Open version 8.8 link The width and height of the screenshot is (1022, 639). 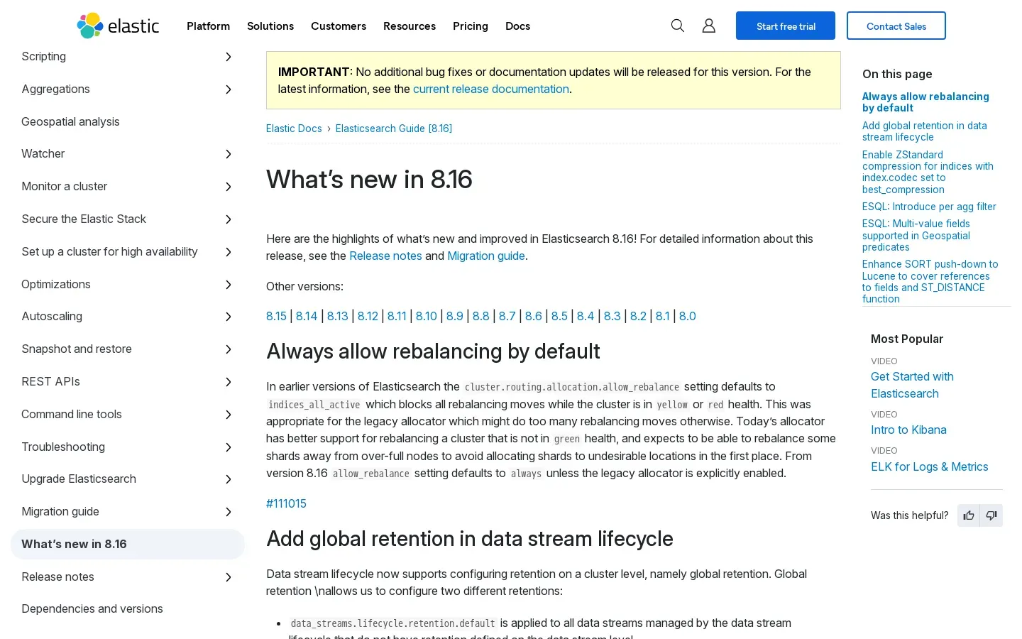480,317
